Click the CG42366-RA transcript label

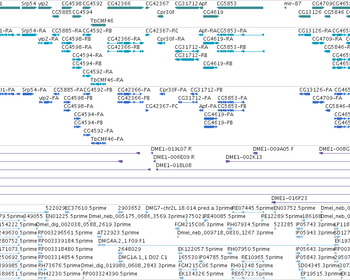pyautogui.click(x=124, y=39)
